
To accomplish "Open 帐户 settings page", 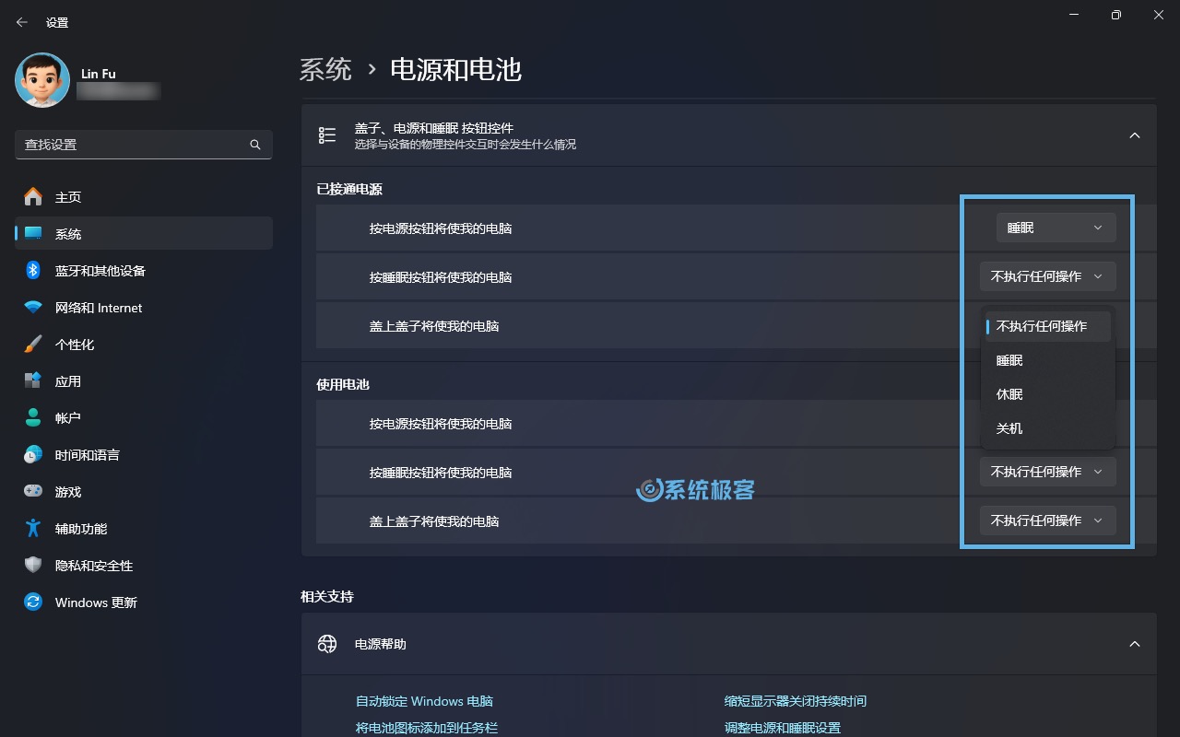I will click(144, 417).
